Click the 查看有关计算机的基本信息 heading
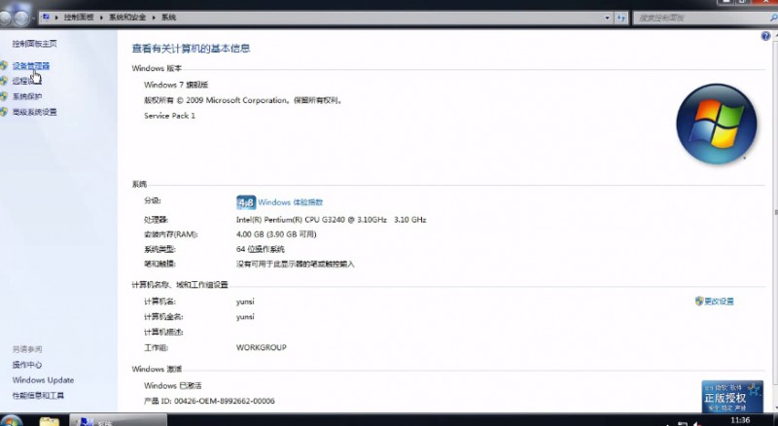Image resolution: width=778 pixels, height=426 pixels. tap(191, 49)
